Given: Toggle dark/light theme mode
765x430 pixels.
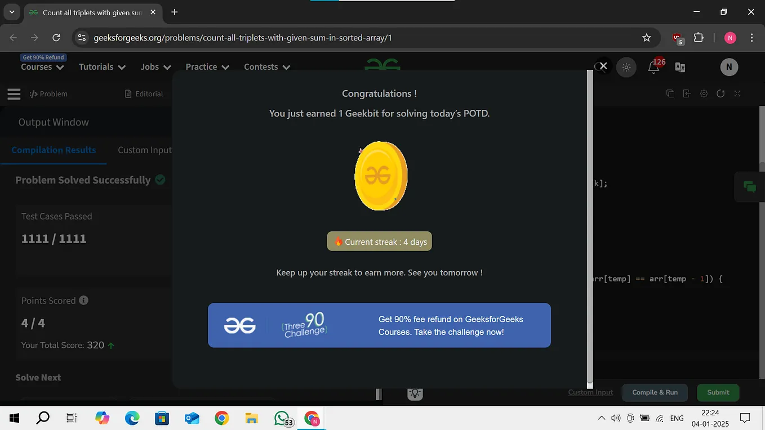Looking at the screenshot, I should tap(626, 67).
